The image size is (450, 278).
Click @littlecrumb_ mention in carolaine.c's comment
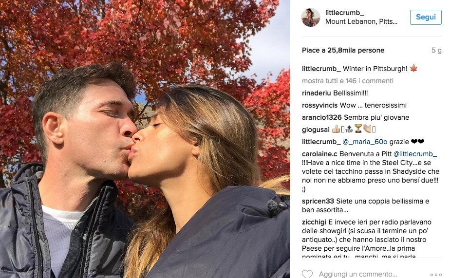(x=415, y=154)
